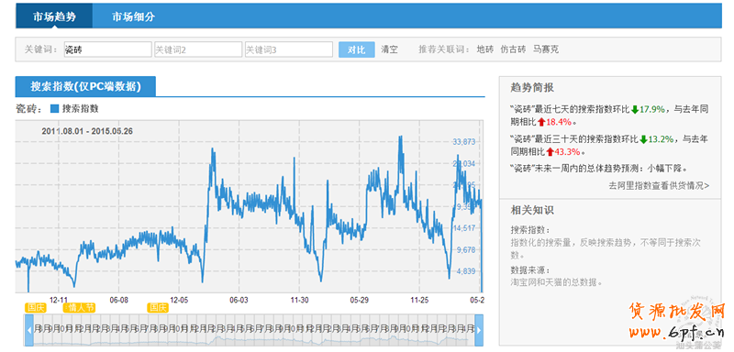Switch to the 市场趋势 tab
This screenshot has height=352, width=734.
(54, 16)
